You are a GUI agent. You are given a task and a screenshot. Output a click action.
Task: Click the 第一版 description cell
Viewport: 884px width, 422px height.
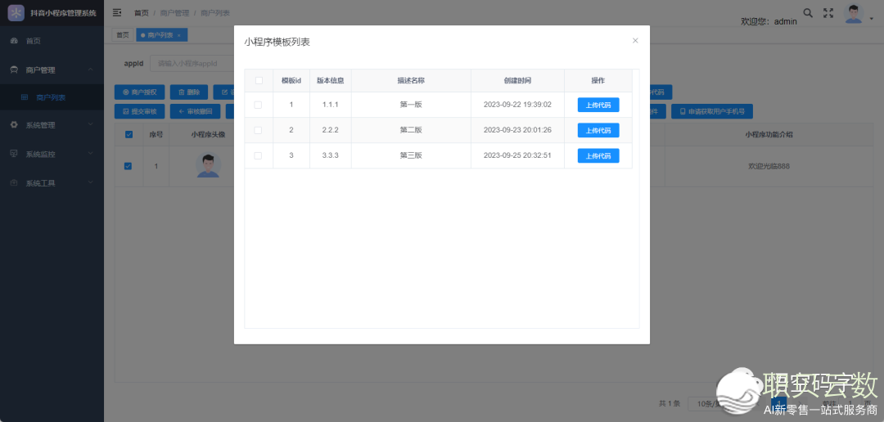point(411,105)
